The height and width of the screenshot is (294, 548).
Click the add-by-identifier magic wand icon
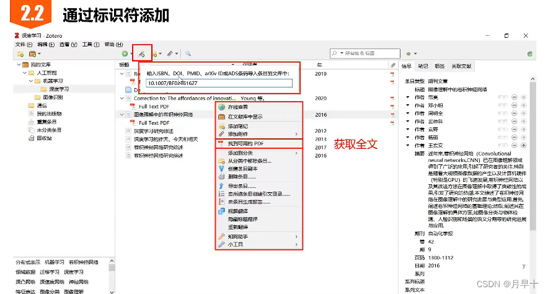point(141,53)
